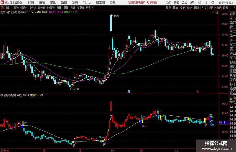The width and height of the screenshot is (236, 152).
Task: Expand main chart indicator settings circle
Action: [x=19, y=12]
